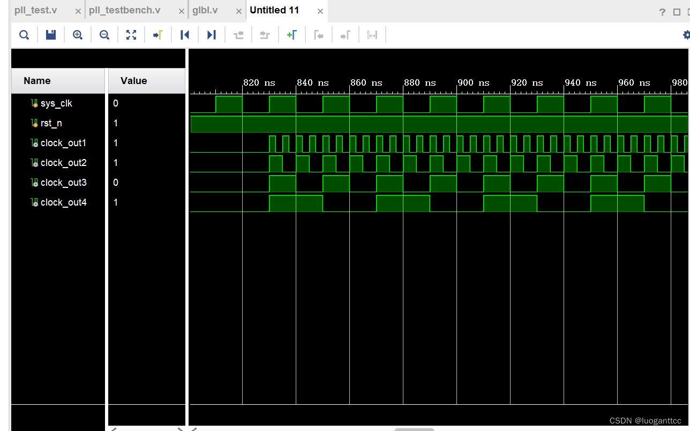
Task: Zoom out of the waveform
Action: 104,34
